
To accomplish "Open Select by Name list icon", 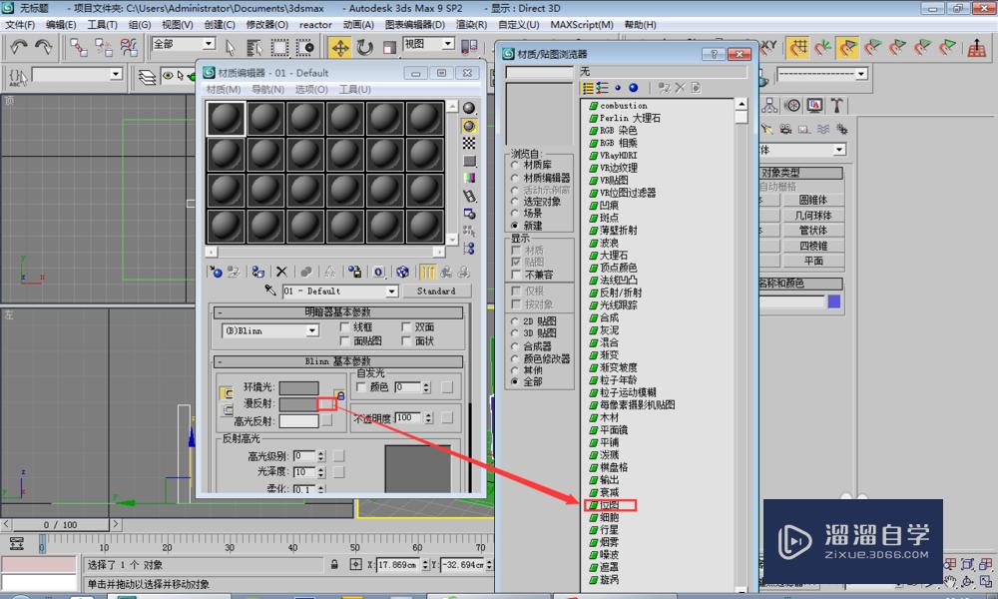I will pyautogui.click(x=254, y=48).
